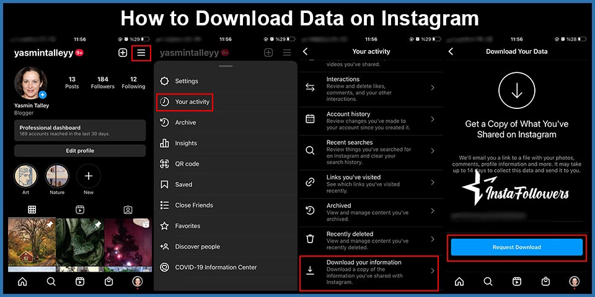Switch to the posts grid tab

[x=32, y=210]
